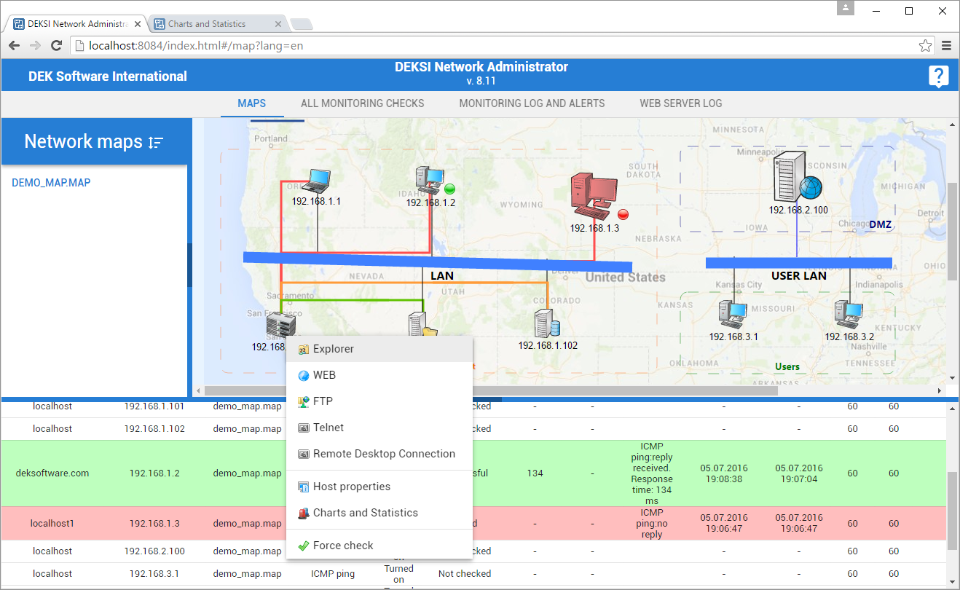This screenshot has height=590, width=960.
Task: Open the DEMO_MAP.MAP network map
Action: [x=51, y=183]
